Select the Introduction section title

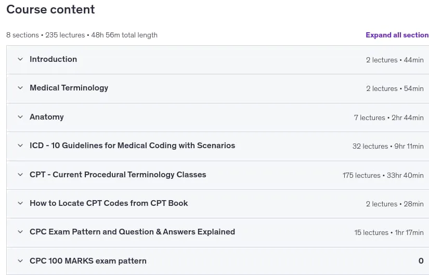[x=54, y=59]
